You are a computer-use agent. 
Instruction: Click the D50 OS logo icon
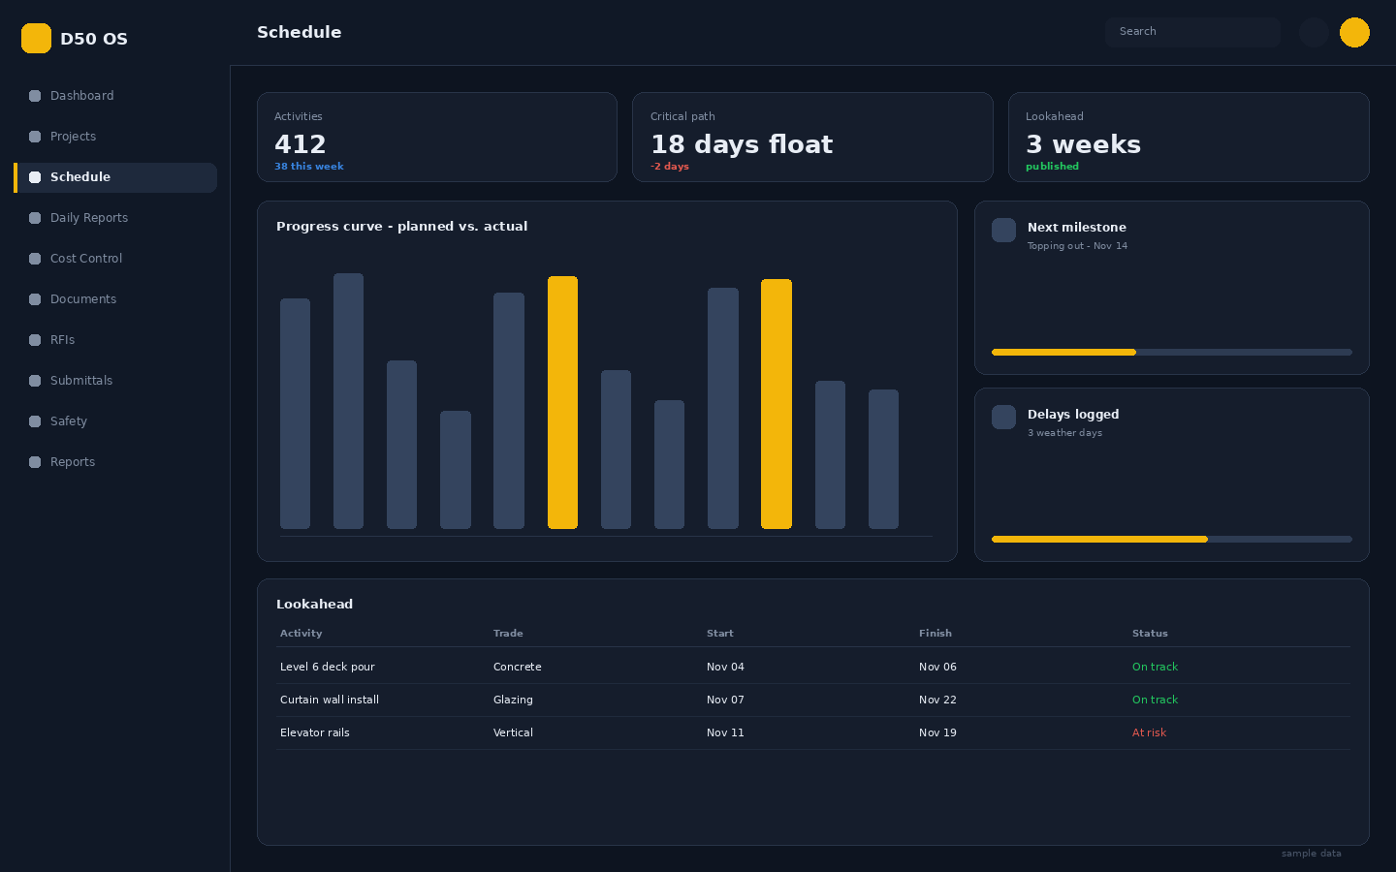pos(36,39)
